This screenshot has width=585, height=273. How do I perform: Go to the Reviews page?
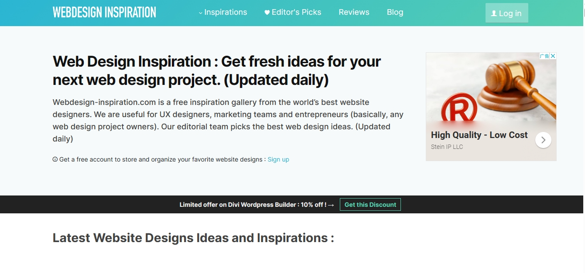point(354,12)
